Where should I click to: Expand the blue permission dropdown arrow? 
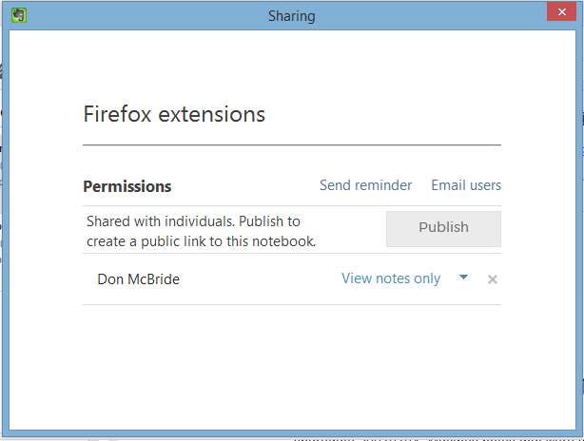pos(463,278)
